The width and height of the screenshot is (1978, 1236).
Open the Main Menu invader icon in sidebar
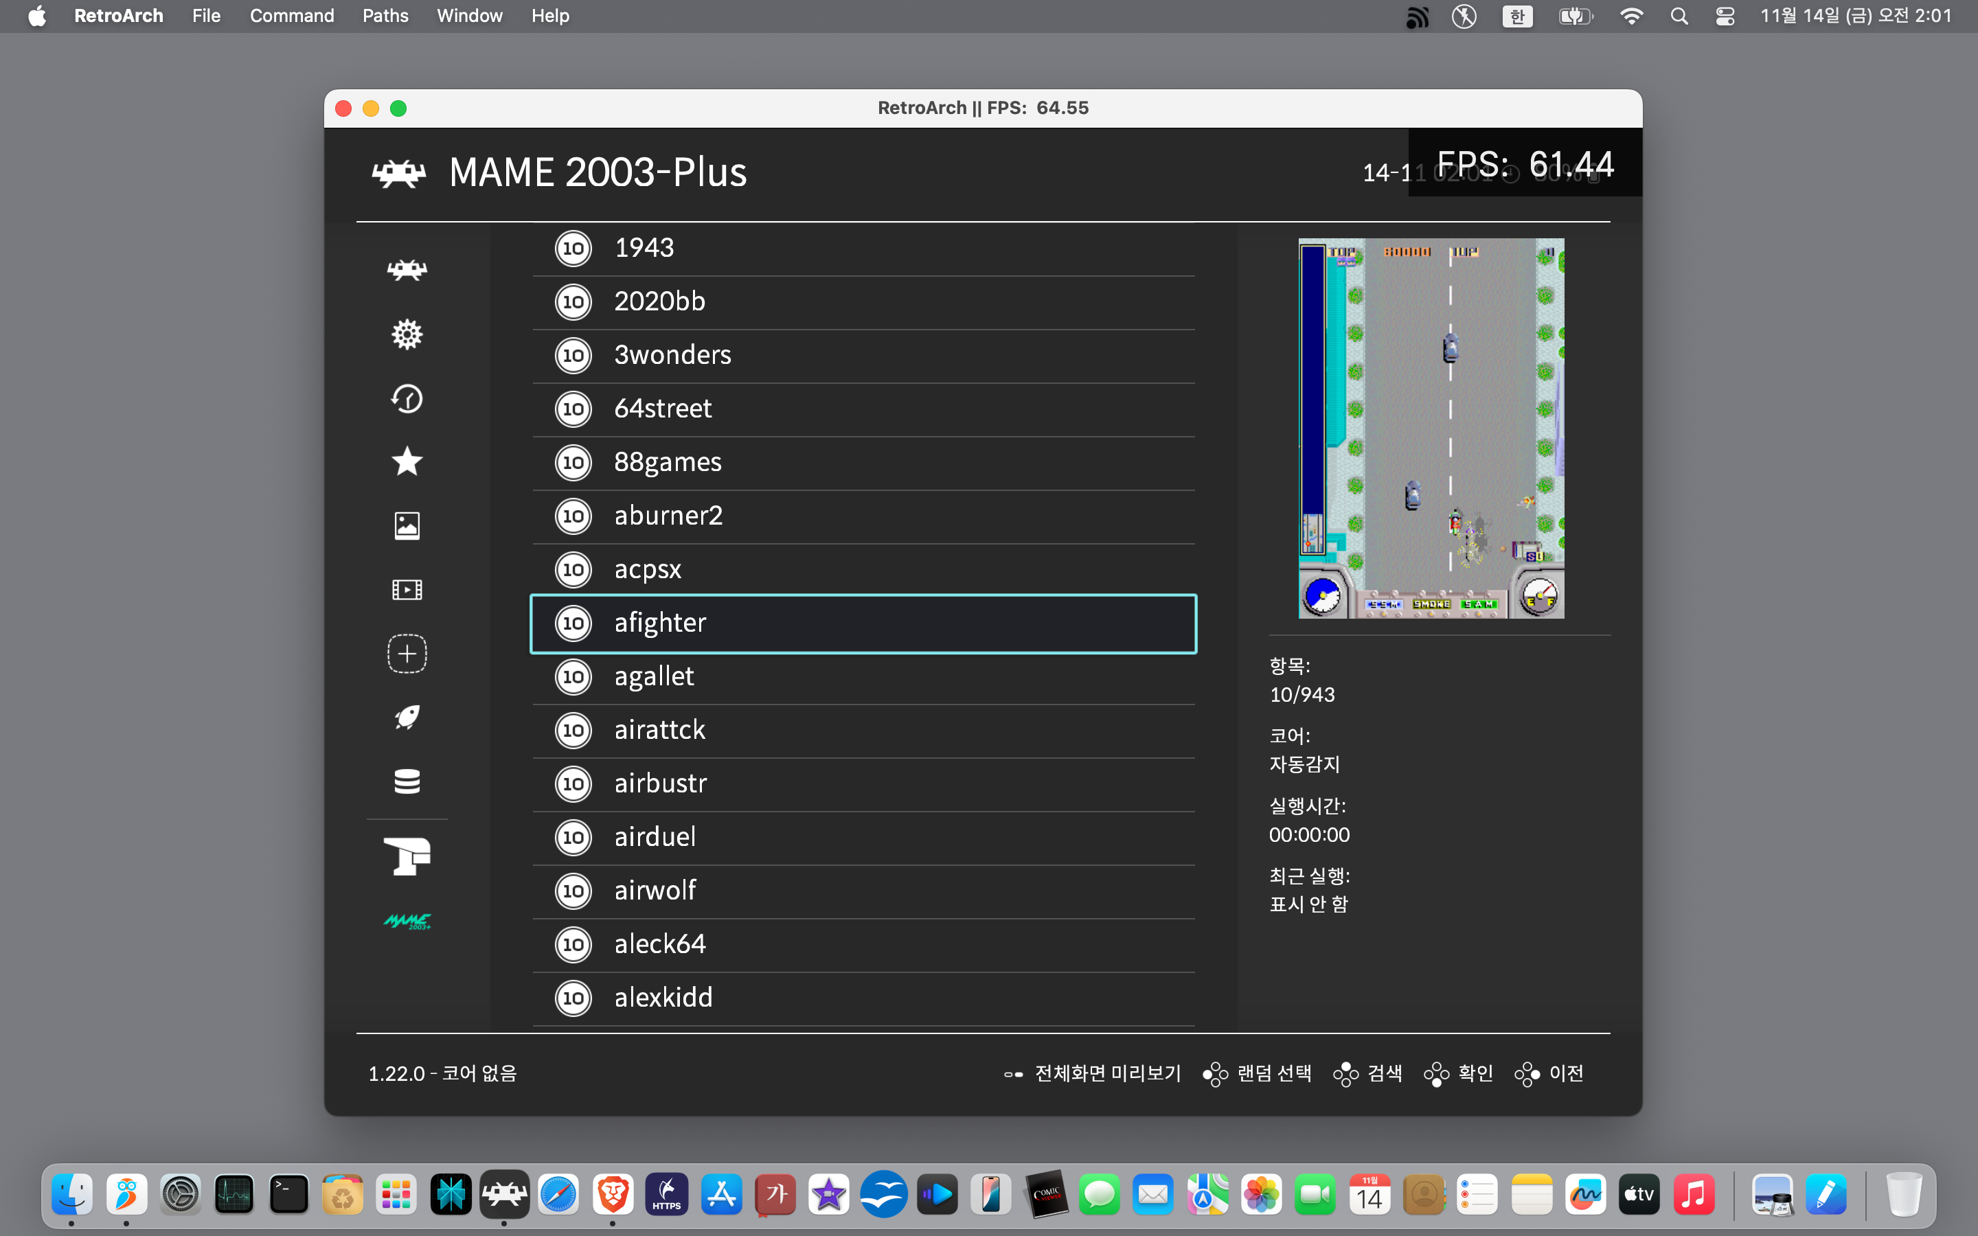[x=406, y=270]
